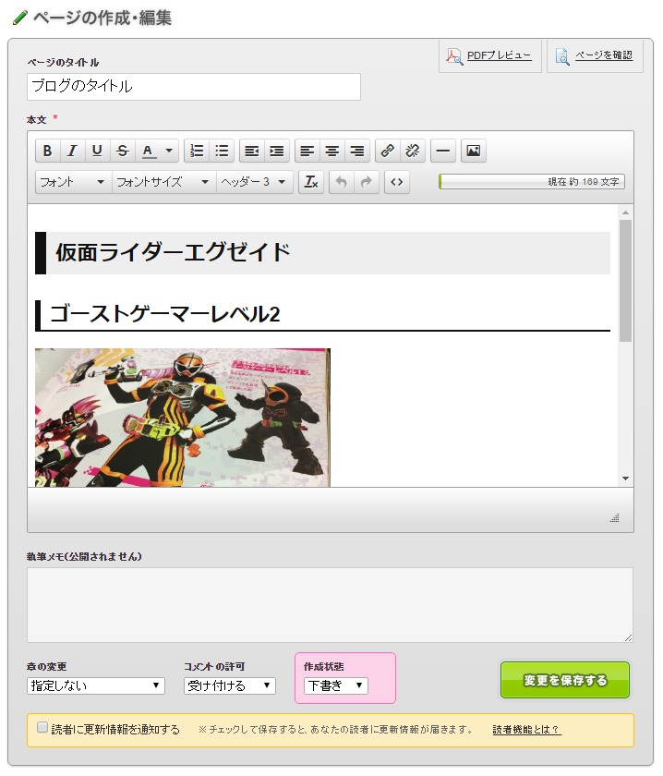Redo the last edit
Viewport: 663px width, 776px height.
coord(367,182)
